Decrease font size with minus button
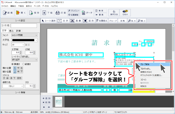The image size is (175, 114). pos(29,45)
